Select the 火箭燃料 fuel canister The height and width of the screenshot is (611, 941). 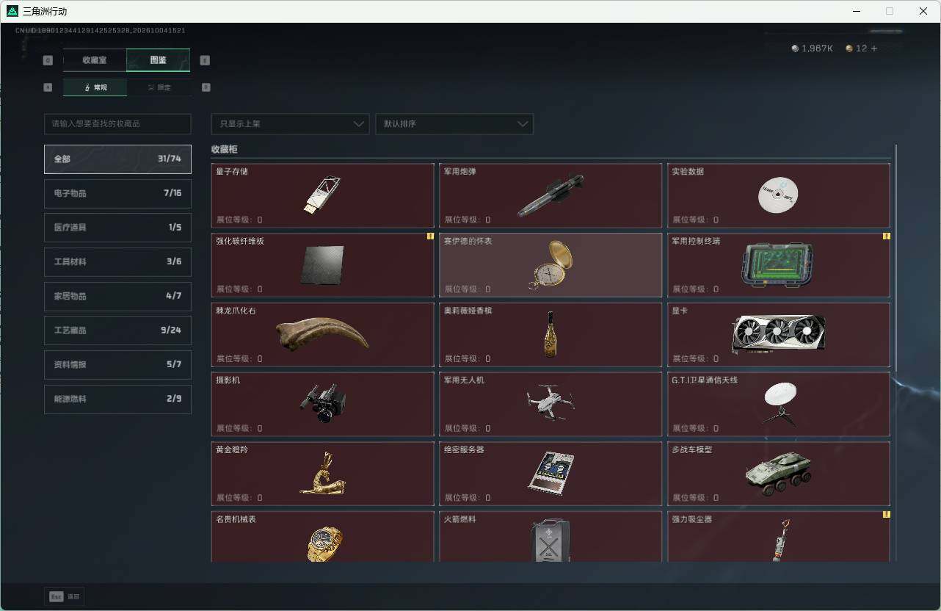551,537
